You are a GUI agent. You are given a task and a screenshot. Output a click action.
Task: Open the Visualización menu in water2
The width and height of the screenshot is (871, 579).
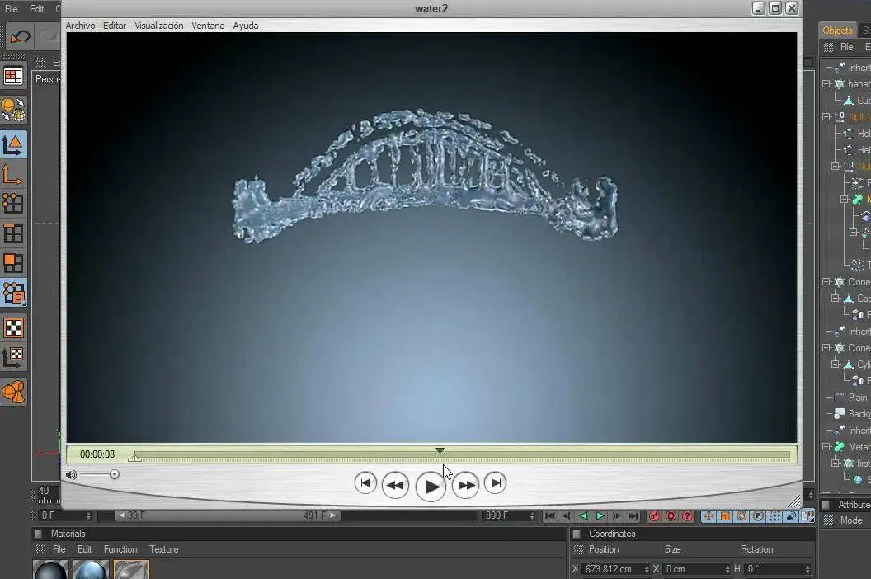click(x=159, y=26)
